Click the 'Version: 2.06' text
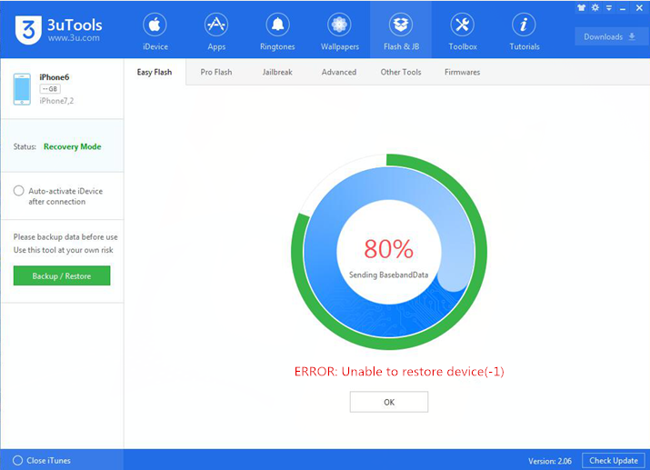This screenshot has width=650, height=470. click(550, 461)
